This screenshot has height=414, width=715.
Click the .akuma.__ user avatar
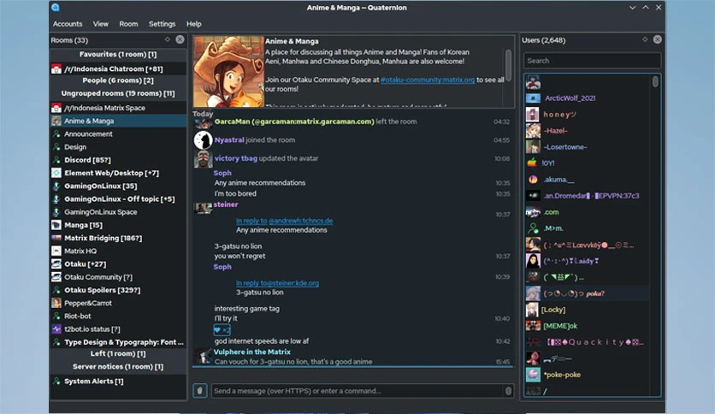point(533,180)
